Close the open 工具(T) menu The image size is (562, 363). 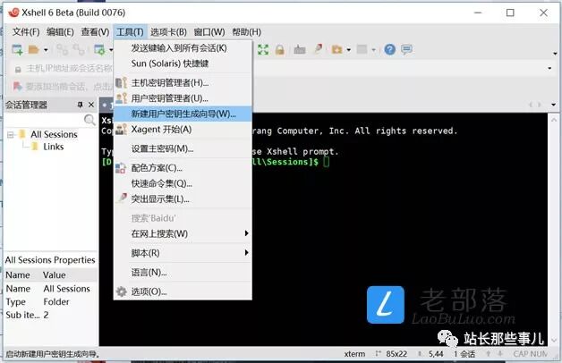(130, 32)
